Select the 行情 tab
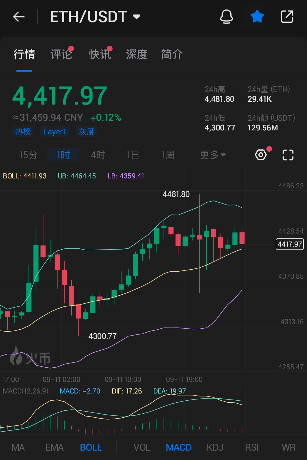 pyautogui.click(x=24, y=54)
